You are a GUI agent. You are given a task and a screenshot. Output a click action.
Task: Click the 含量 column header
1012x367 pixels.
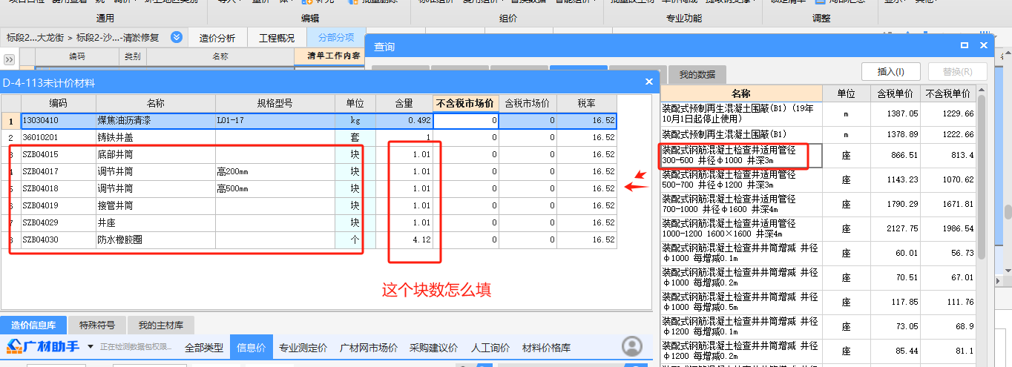tap(404, 103)
